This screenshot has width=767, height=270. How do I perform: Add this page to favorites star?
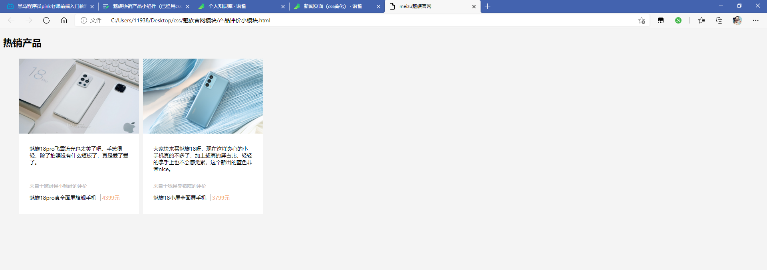642,20
